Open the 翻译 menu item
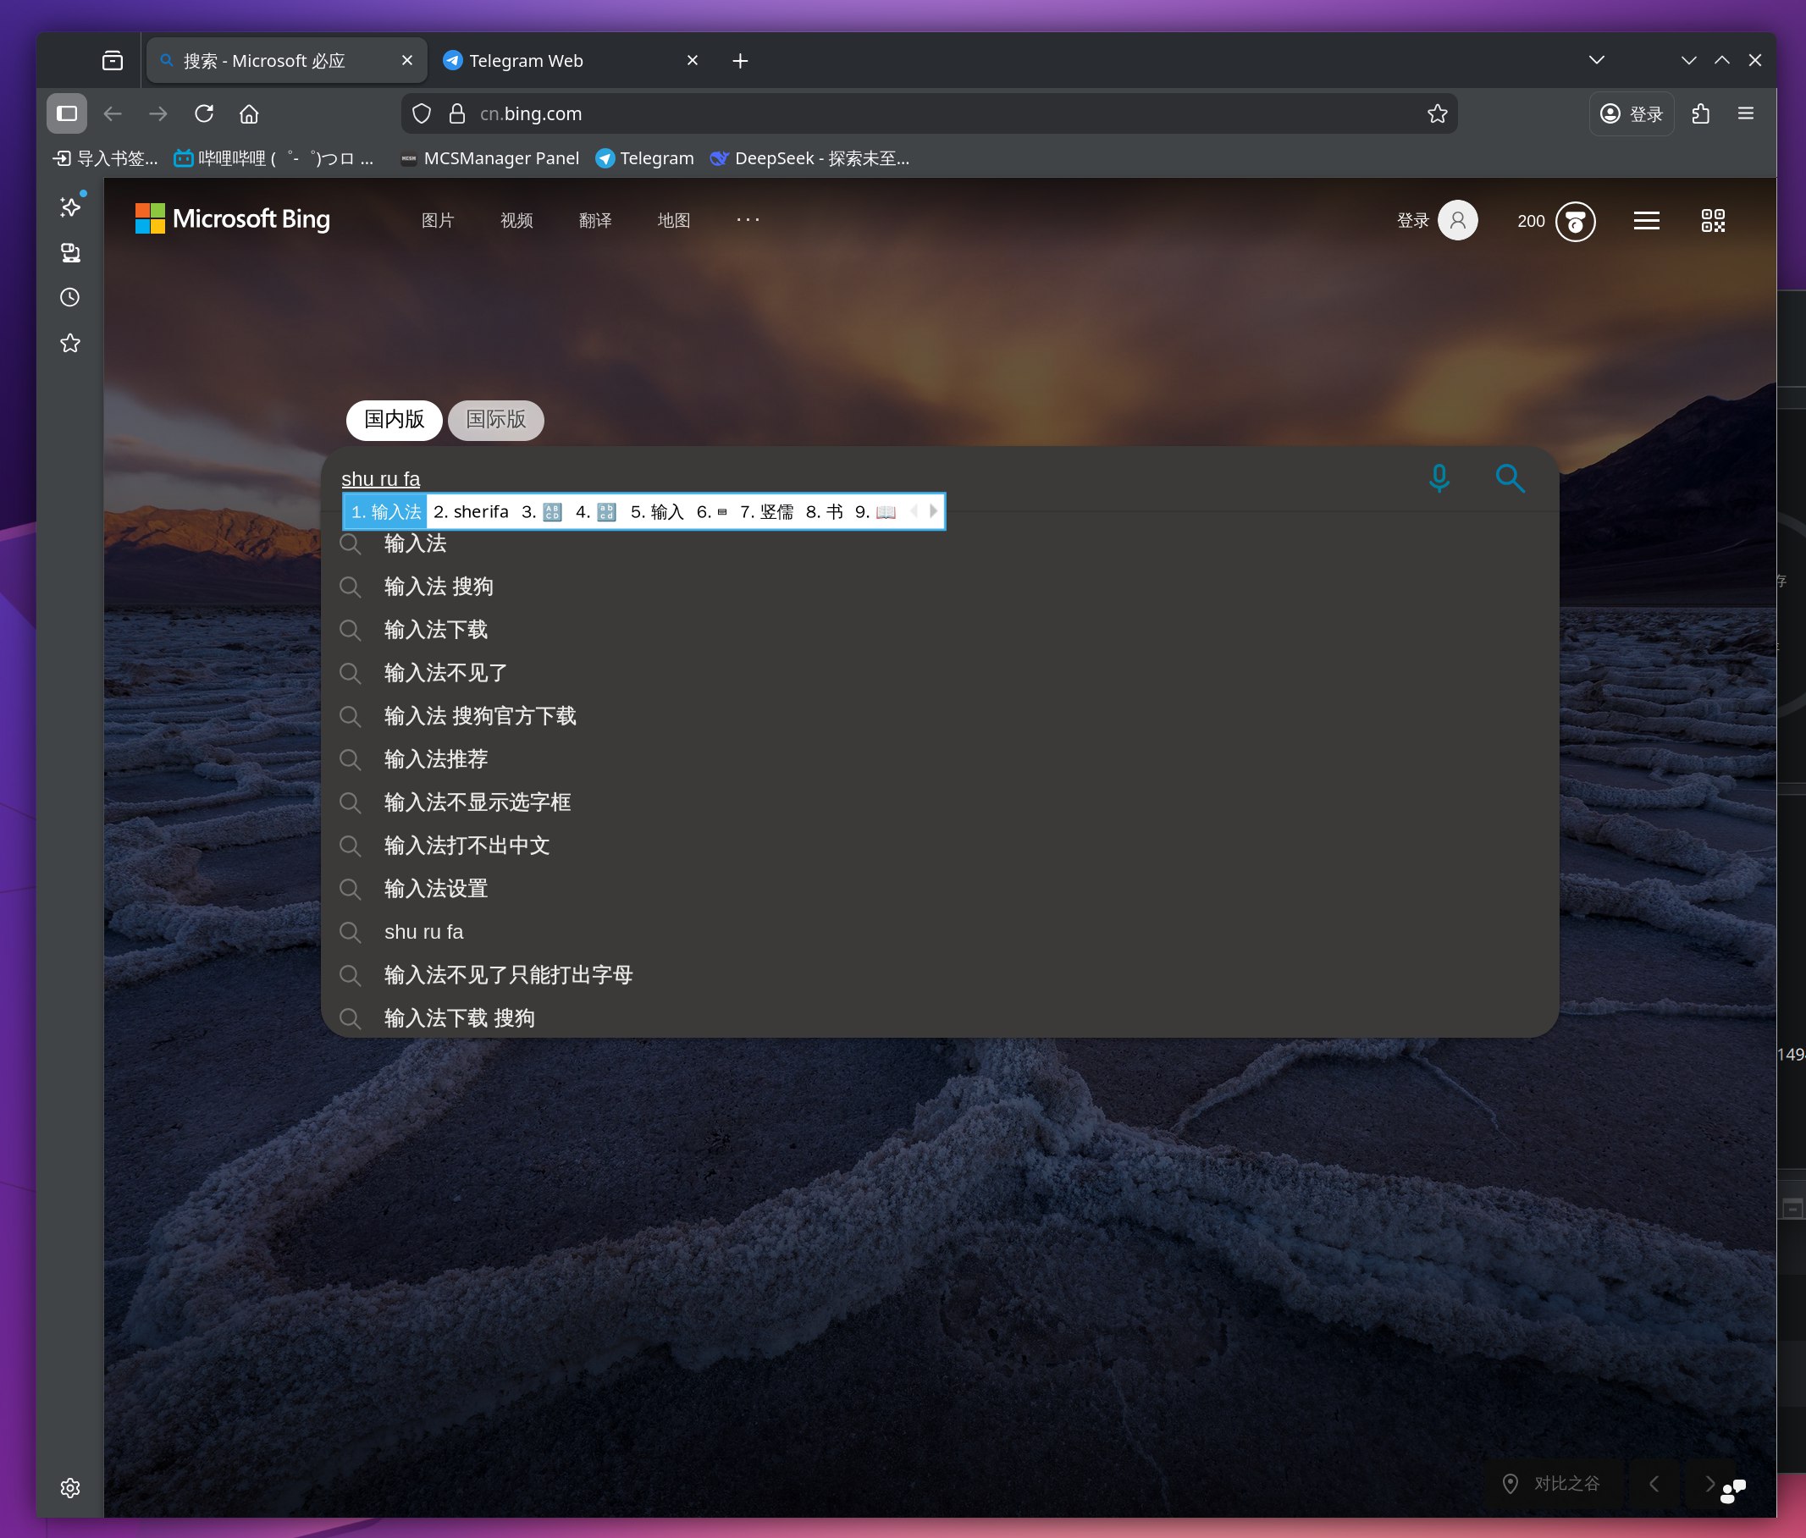 (x=594, y=220)
